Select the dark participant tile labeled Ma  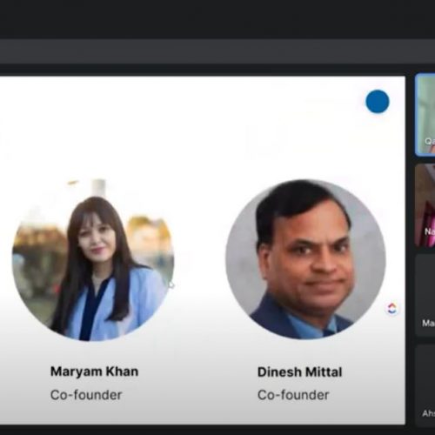(425, 296)
